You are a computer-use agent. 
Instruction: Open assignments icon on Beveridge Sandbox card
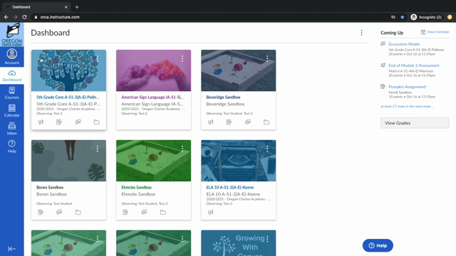point(229,122)
